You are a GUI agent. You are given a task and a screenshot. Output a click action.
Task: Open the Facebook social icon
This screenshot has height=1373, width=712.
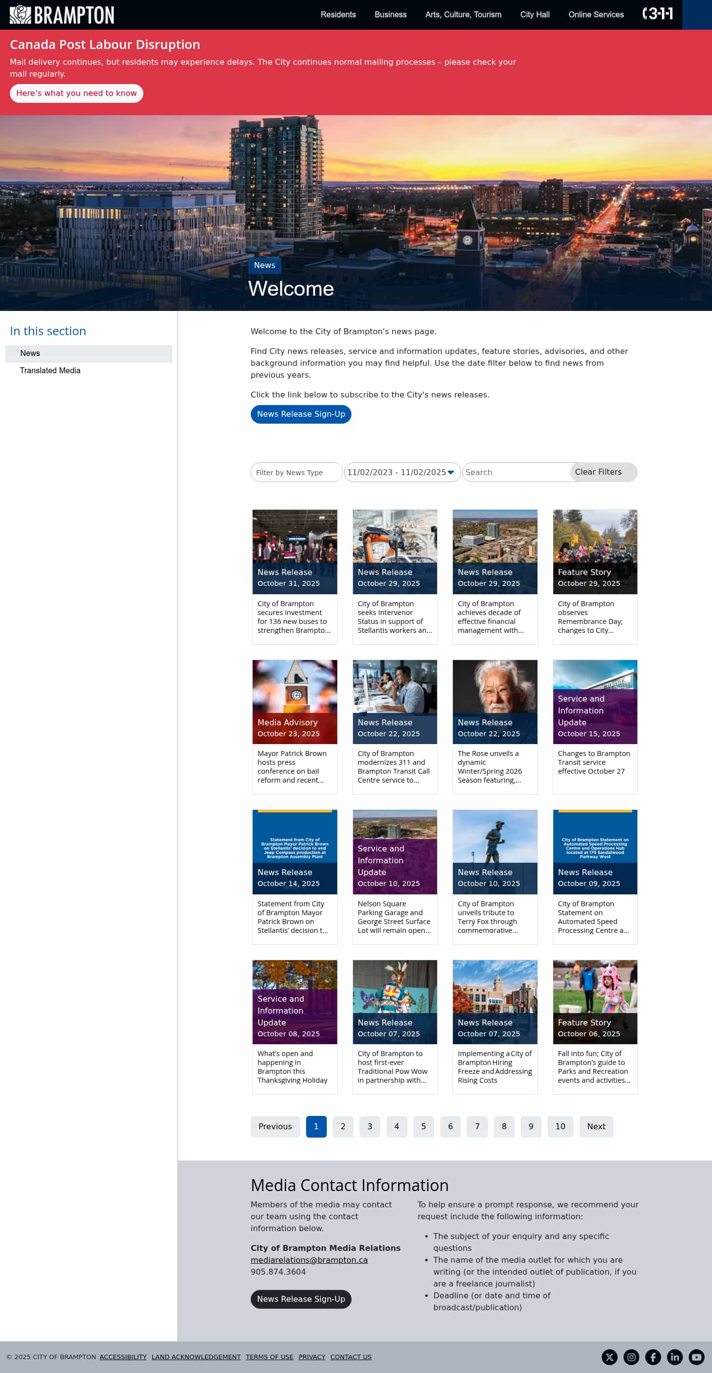pyautogui.click(x=653, y=1357)
